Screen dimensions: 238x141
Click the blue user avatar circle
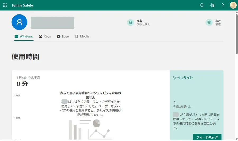click(x=19, y=22)
